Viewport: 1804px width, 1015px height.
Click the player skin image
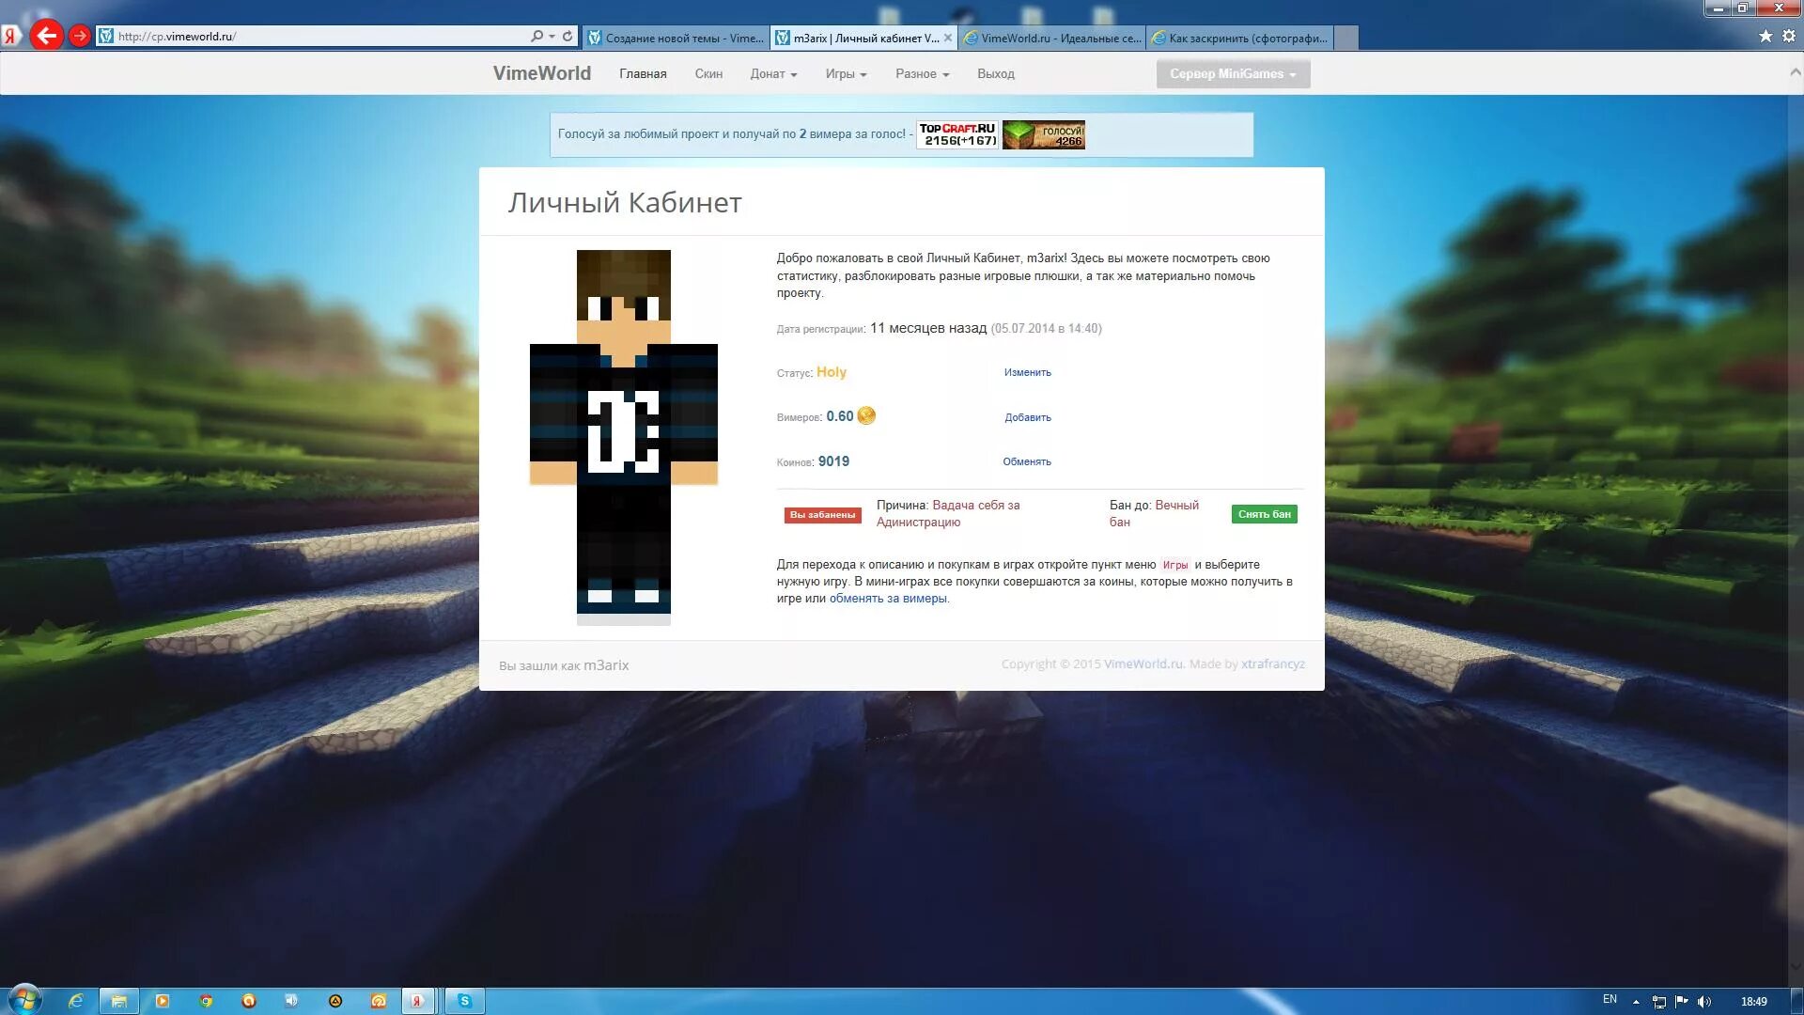[623, 437]
